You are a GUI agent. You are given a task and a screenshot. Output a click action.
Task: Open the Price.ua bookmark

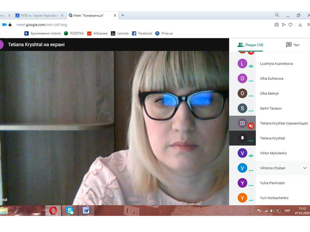(164, 33)
